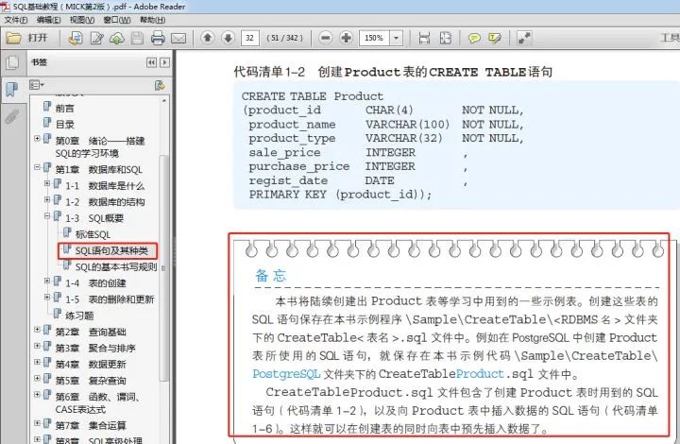Select 第7章 集合运算 bookmark
Screen dimensions: 680x444
(x=91, y=426)
